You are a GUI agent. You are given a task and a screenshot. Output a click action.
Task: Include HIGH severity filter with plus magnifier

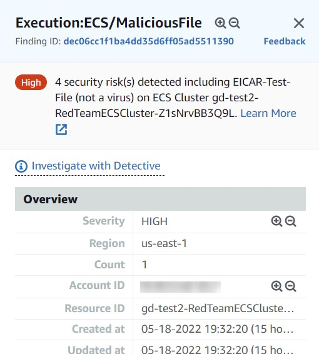point(276,221)
